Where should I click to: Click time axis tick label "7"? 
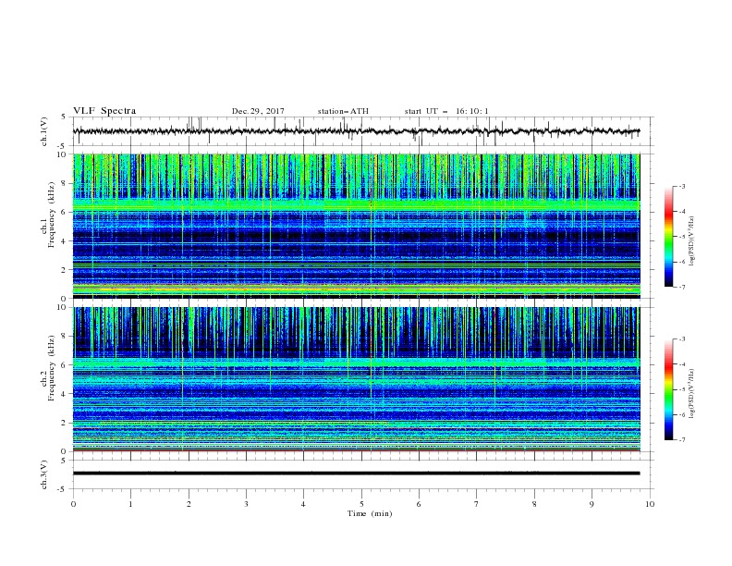coord(477,504)
